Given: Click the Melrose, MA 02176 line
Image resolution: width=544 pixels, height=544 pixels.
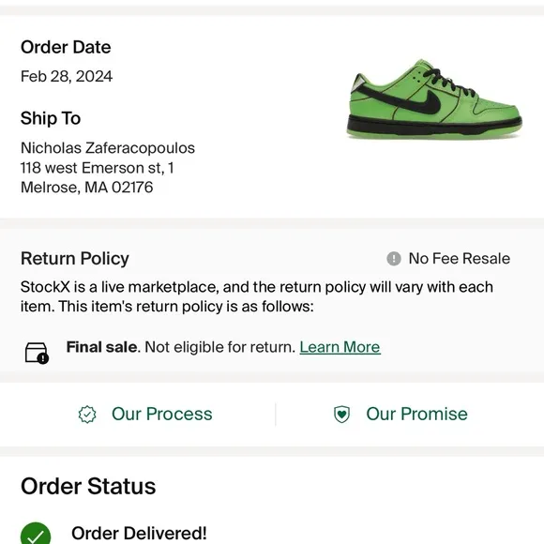Looking at the screenshot, I should (x=86, y=188).
